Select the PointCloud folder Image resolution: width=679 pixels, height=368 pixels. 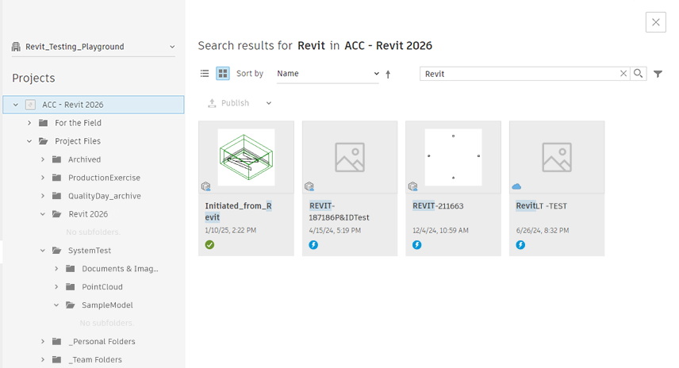tap(102, 287)
